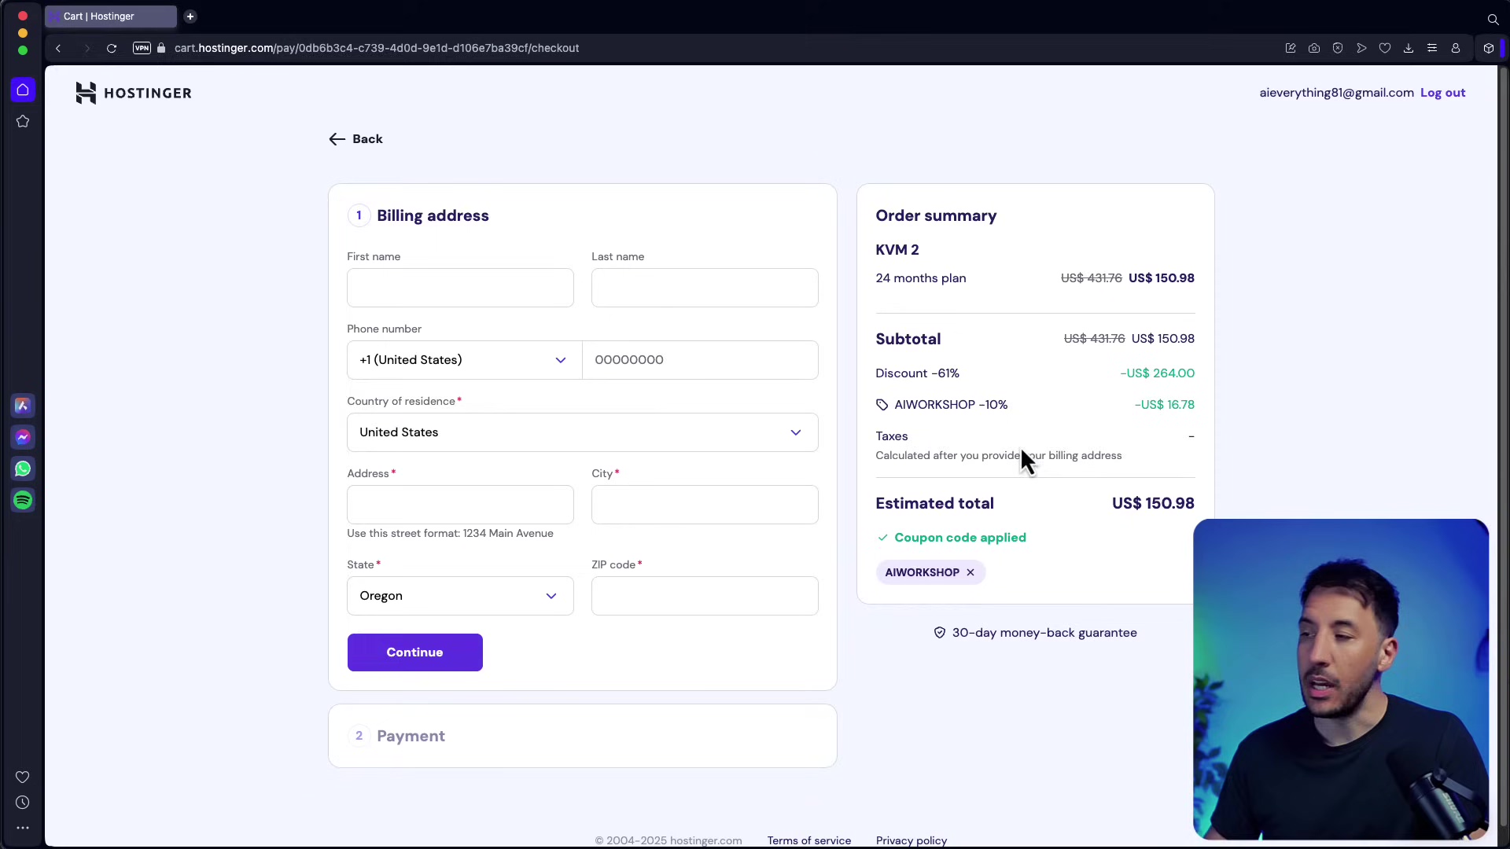This screenshot has height=849, width=1510.
Task: Open the Terms of service link
Action: 808,840
